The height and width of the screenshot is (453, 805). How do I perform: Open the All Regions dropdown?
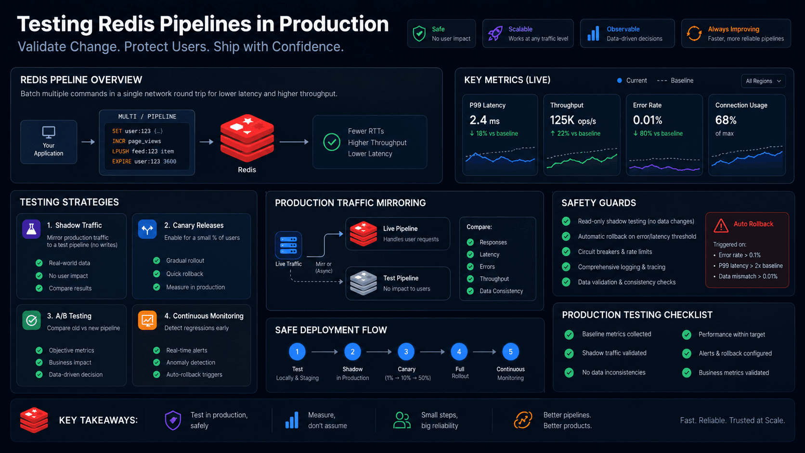click(763, 81)
